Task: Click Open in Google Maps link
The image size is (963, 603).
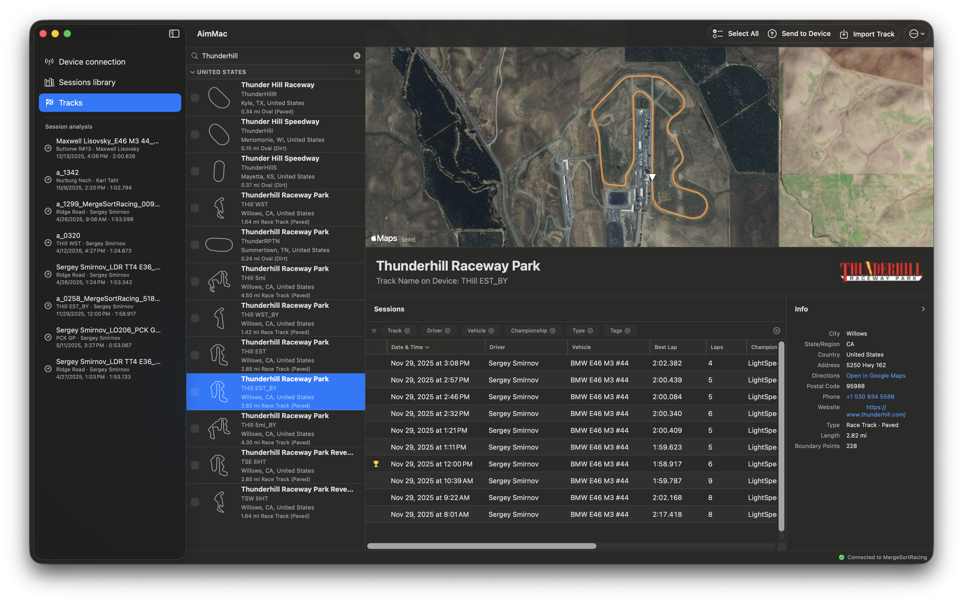Action: pyautogui.click(x=876, y=376)
